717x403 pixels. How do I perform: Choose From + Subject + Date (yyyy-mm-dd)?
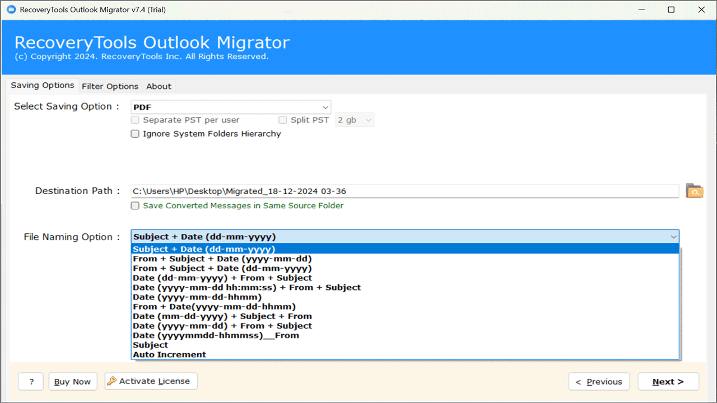click(405, 259)
